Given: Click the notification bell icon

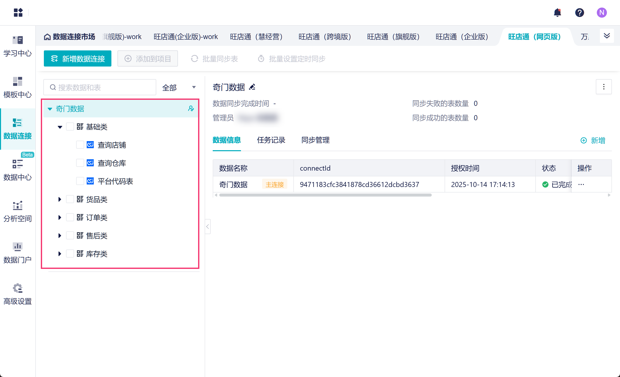Looking at the screenshot, I should (557, 13).
